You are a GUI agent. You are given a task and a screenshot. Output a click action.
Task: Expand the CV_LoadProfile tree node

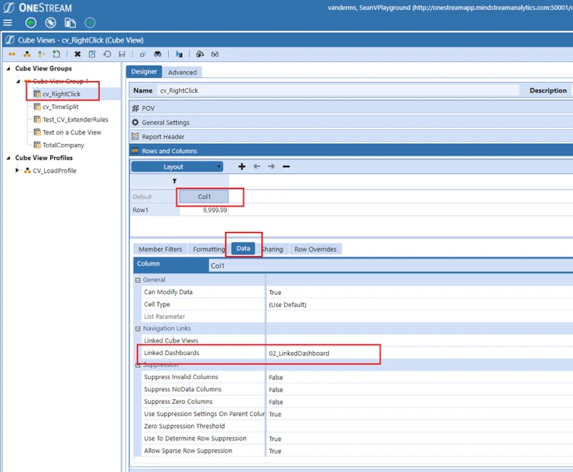(18, 170)
